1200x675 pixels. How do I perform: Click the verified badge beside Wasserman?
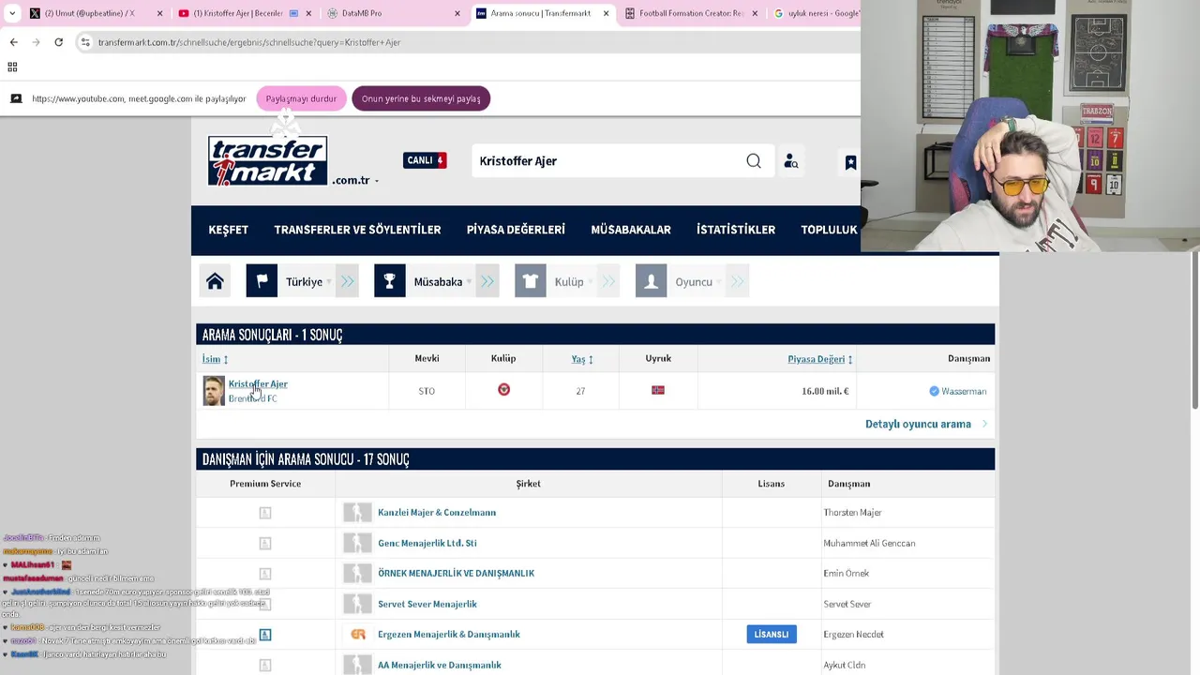coord(934,391)
